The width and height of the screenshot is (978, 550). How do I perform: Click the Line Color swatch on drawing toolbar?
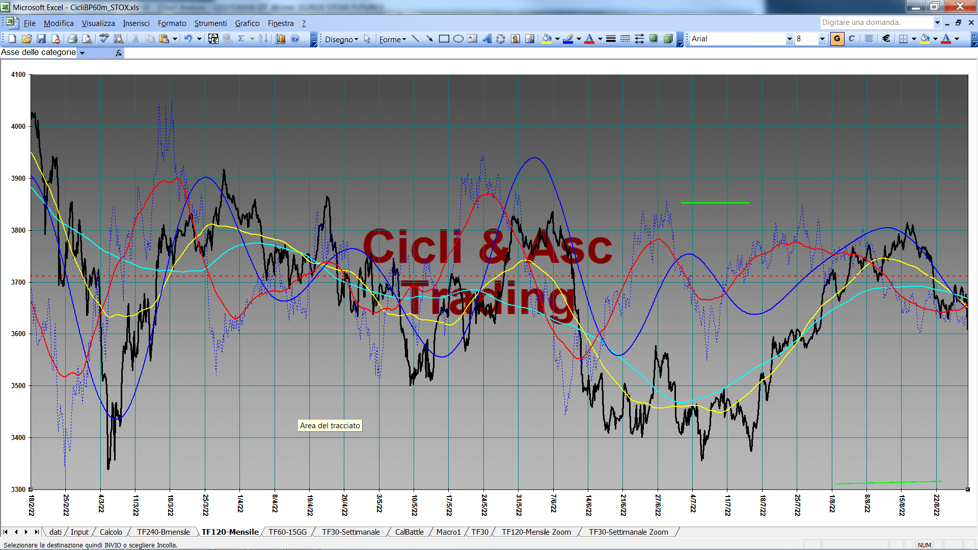pyautogui.click(x=568, y=39)
